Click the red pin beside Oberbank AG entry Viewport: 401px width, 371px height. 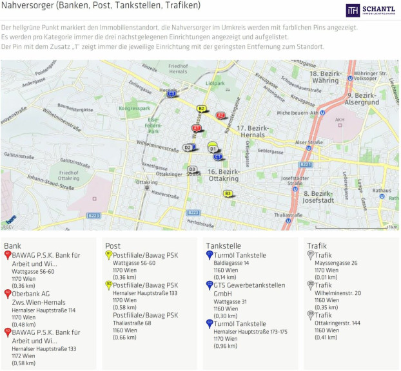8,293
